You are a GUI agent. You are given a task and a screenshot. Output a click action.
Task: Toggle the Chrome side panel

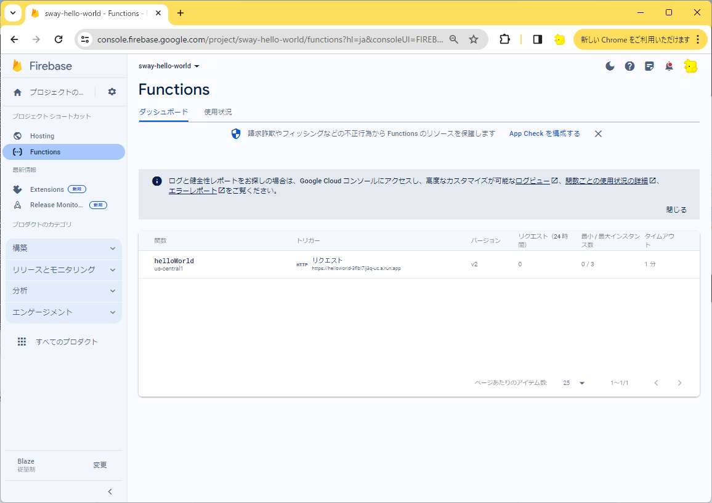[x=538, y=39]
